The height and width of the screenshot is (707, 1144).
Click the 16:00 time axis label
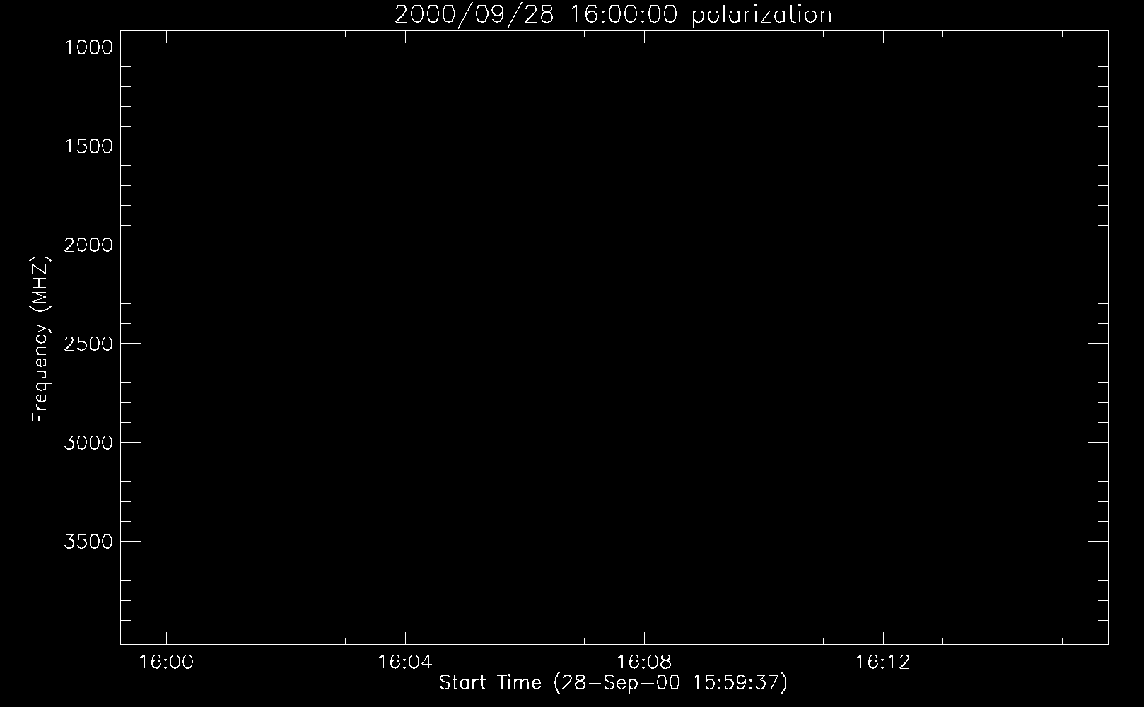[x=165, y=662]
